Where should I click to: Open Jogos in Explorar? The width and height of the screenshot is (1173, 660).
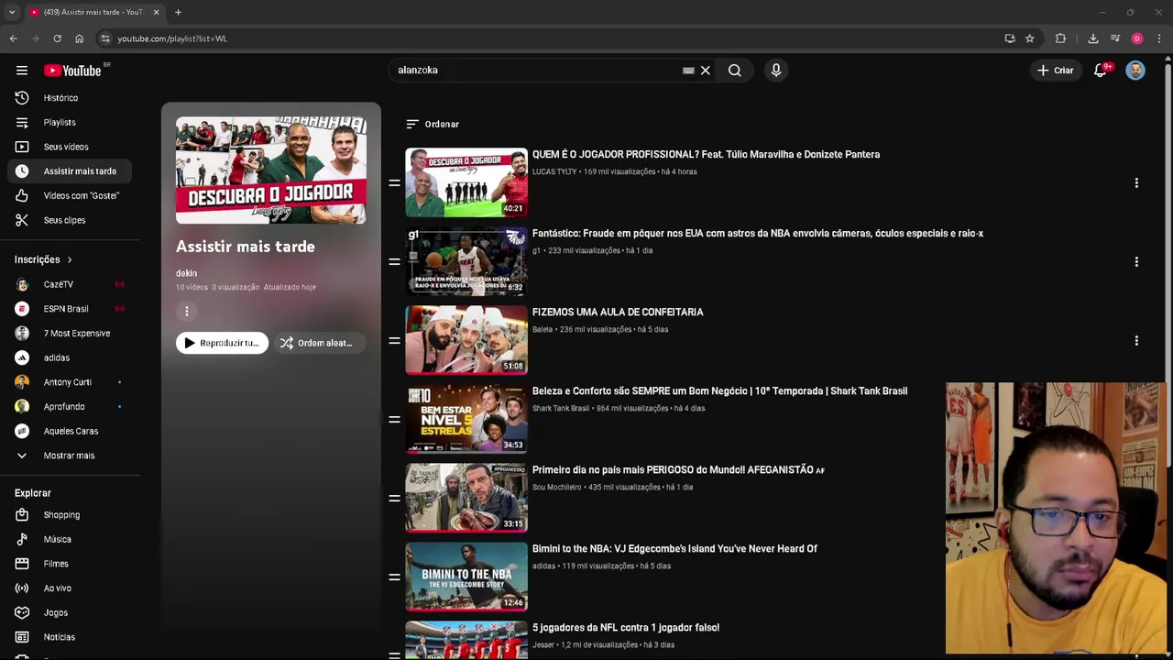point(71,612)
